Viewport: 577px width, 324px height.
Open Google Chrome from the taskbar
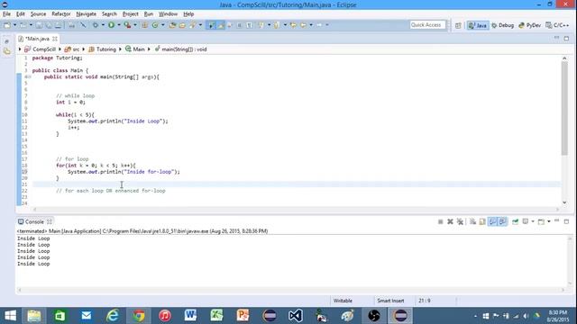(x=139, y=316)
